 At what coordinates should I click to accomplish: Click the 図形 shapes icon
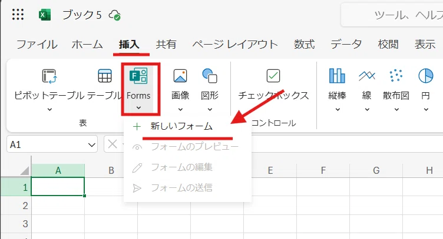pyautogui.click(x=210, y=76)
